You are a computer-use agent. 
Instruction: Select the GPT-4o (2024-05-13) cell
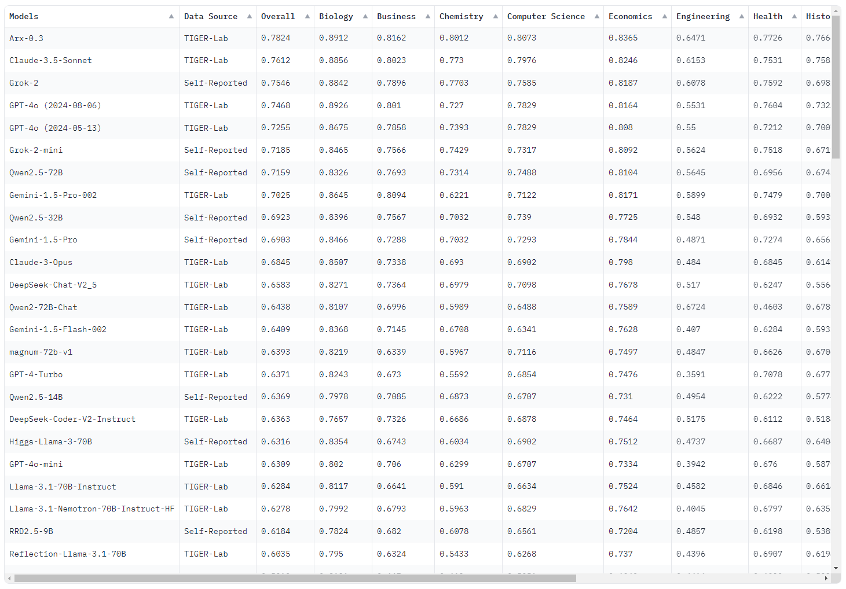(91, 128)
